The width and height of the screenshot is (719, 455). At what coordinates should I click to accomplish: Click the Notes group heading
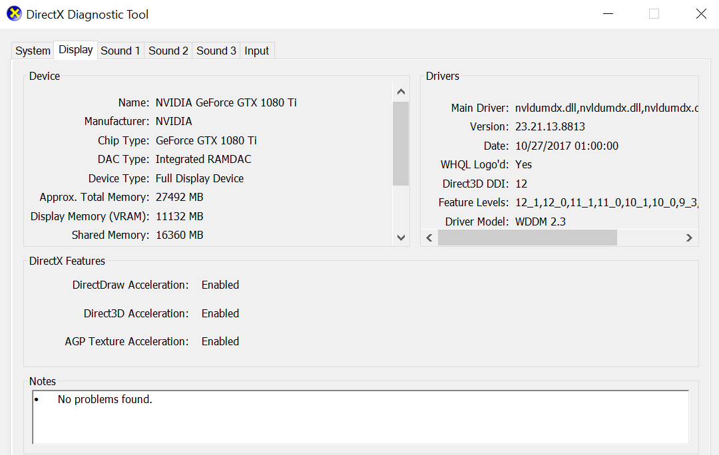coord(42,381)
